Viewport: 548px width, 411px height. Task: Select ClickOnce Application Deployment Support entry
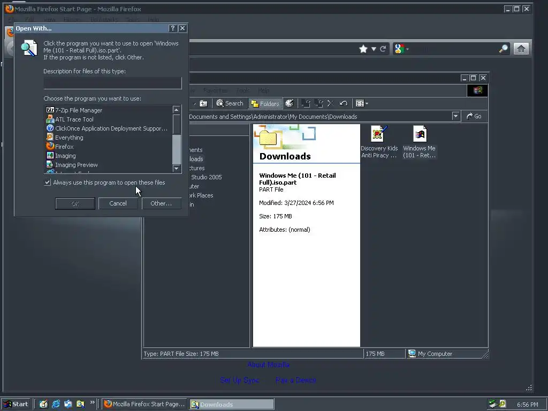107,128
